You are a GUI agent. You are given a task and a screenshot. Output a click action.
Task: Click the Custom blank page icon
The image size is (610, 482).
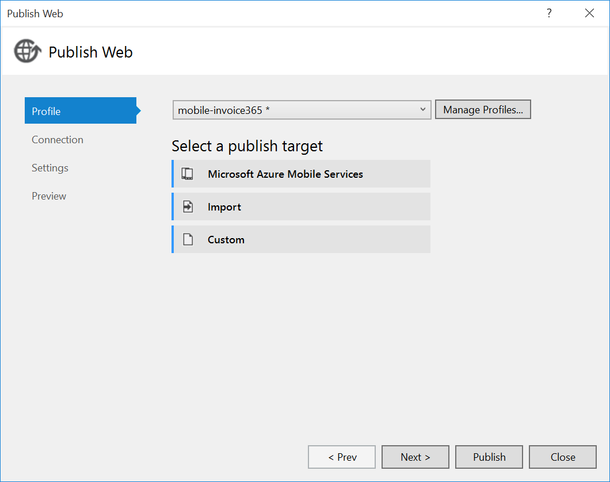pos(188,239)
